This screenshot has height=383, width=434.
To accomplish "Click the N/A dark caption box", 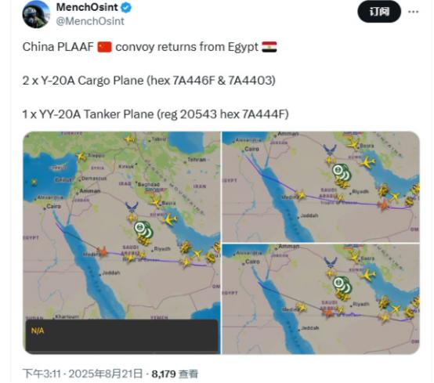I will [121, 336].
